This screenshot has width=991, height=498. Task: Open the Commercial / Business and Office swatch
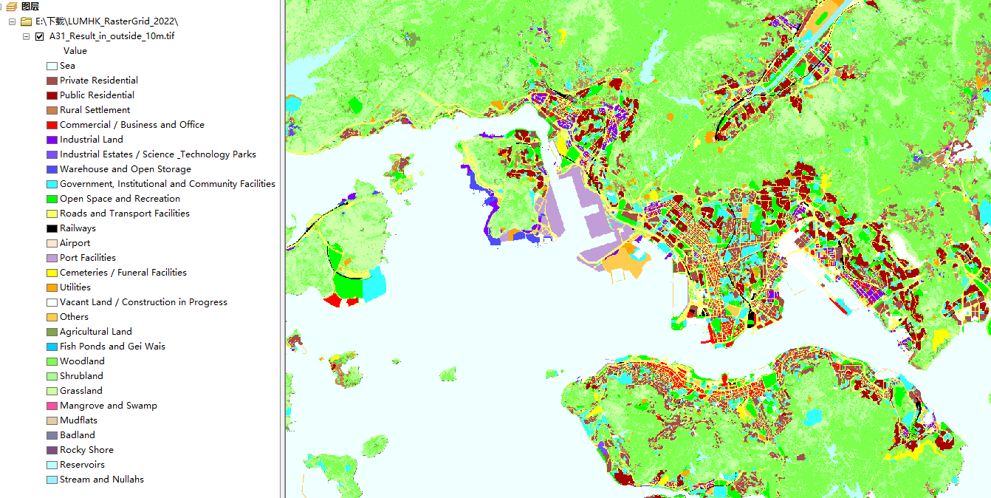click(x=52, y=125)
